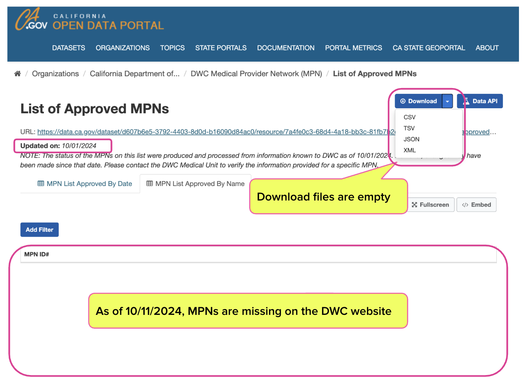The height and width of the screenshot is (385, 522).
Task: Click the Download button
Action: tap(418, 101)
